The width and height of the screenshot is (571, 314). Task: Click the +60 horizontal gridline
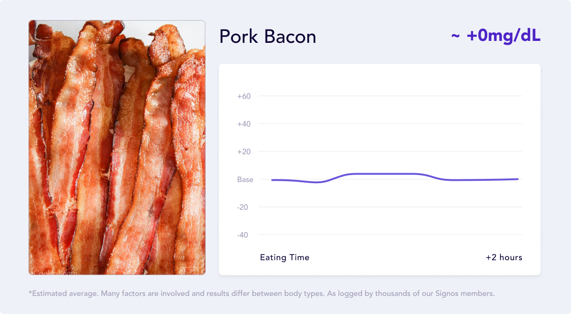click(x=390, y=96)
